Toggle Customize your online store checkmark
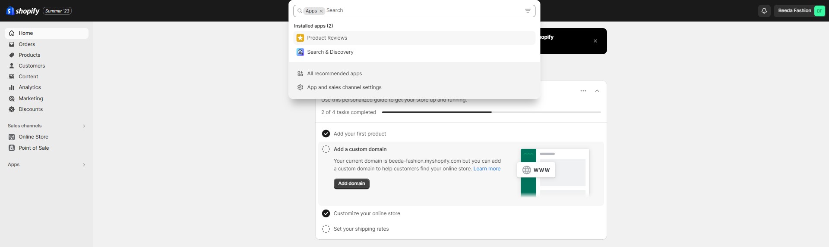 pyautogui.click(x=326, y=213)
